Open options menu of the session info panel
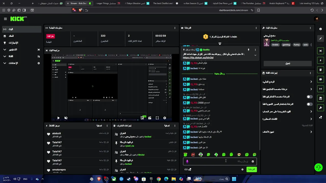 (175, 28)
